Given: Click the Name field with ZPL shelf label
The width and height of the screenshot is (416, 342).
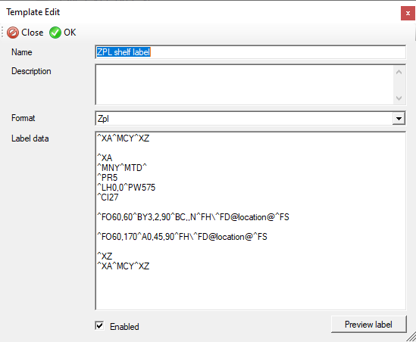Looking at the screenshot, I should pos(250,52).
